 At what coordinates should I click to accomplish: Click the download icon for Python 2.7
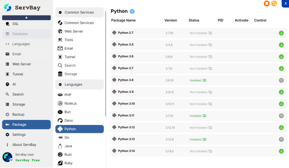tap(281, 33)
